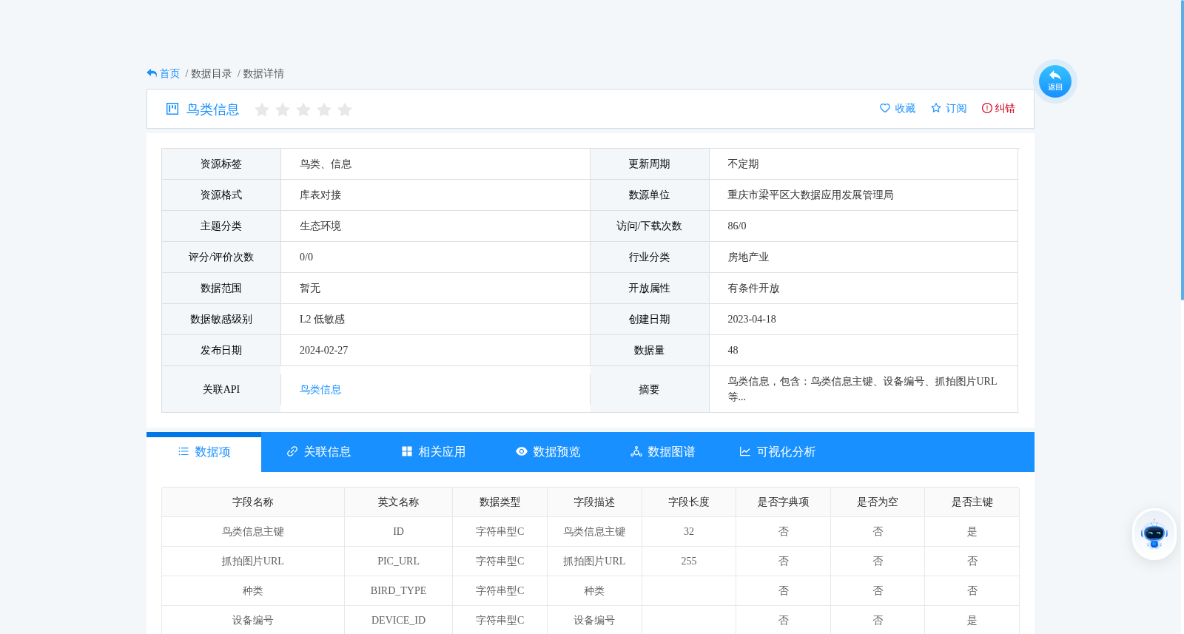Screen dimensions: 1184x634
Task: Click the 英文名称 column header
Action: [398, 502]
